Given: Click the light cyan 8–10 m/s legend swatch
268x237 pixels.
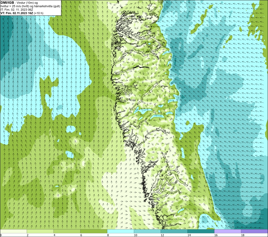Looking at the screenshot, I should coord(121,231).
